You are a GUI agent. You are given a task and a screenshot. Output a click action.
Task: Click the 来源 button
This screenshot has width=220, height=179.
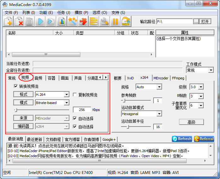pyautogui.click(x=23, y=118)
